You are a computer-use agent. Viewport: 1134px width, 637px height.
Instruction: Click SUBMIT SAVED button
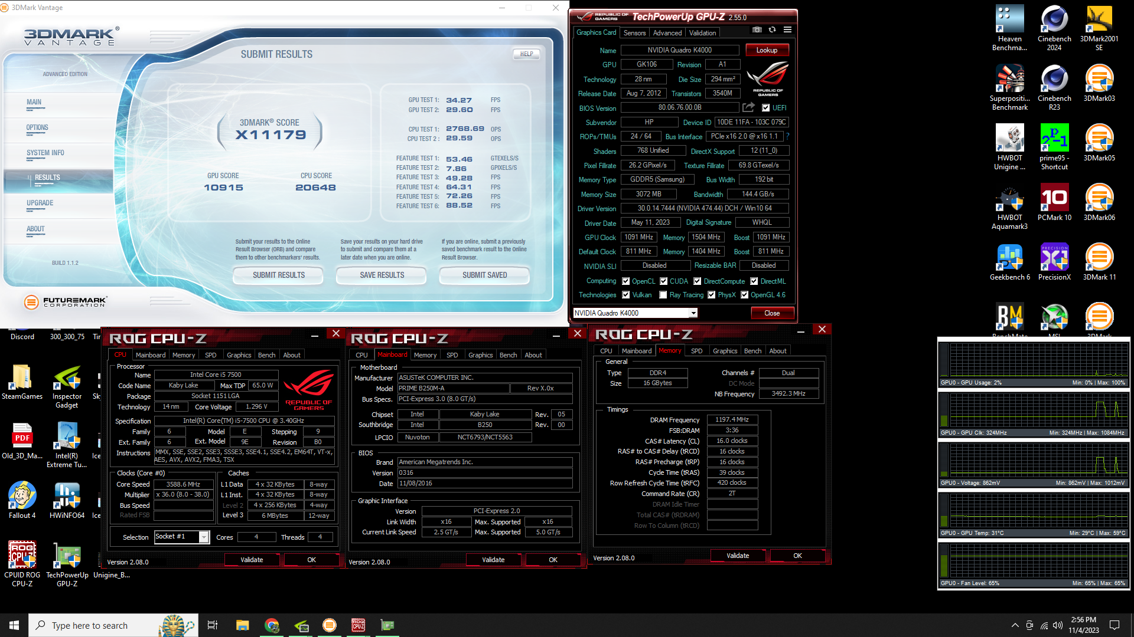point(484,275)
